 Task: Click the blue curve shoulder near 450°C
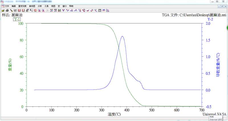[x=139, y=81]
